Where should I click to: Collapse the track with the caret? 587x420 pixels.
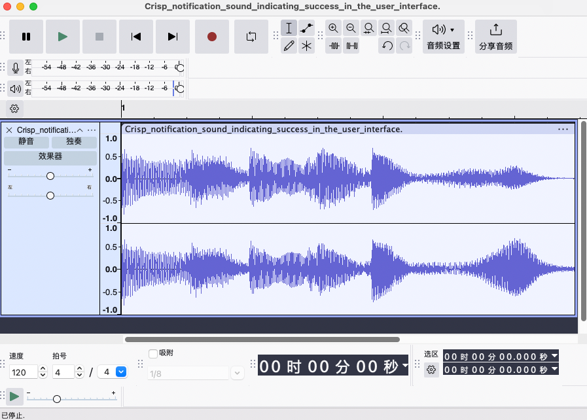pyautogui.click(x=80, y=130)
